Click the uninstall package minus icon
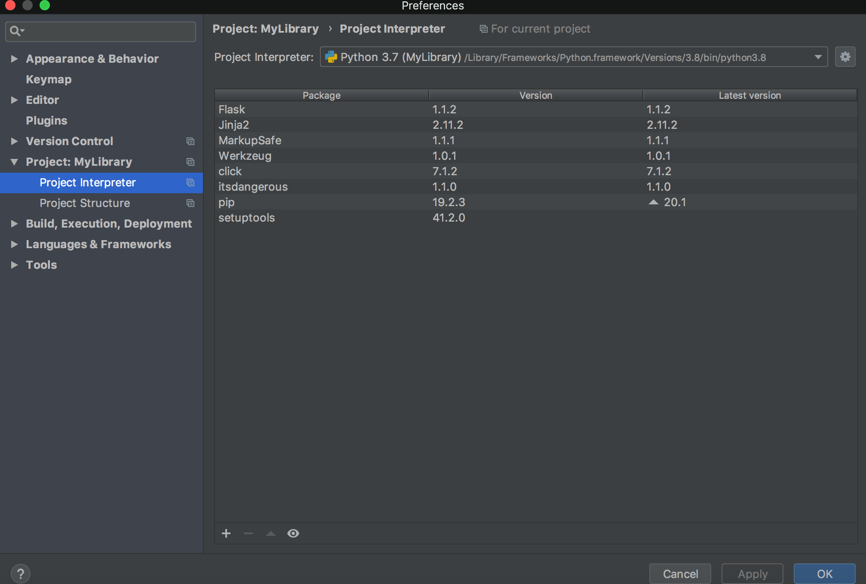 pos(249,533)
